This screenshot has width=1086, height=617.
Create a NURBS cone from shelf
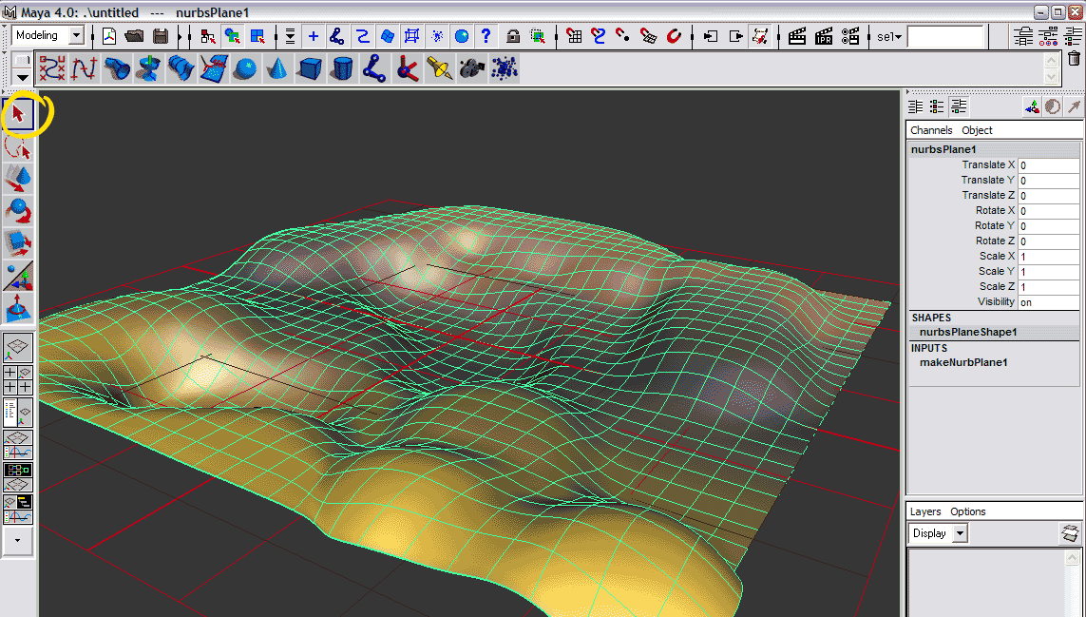pos(277,68)
